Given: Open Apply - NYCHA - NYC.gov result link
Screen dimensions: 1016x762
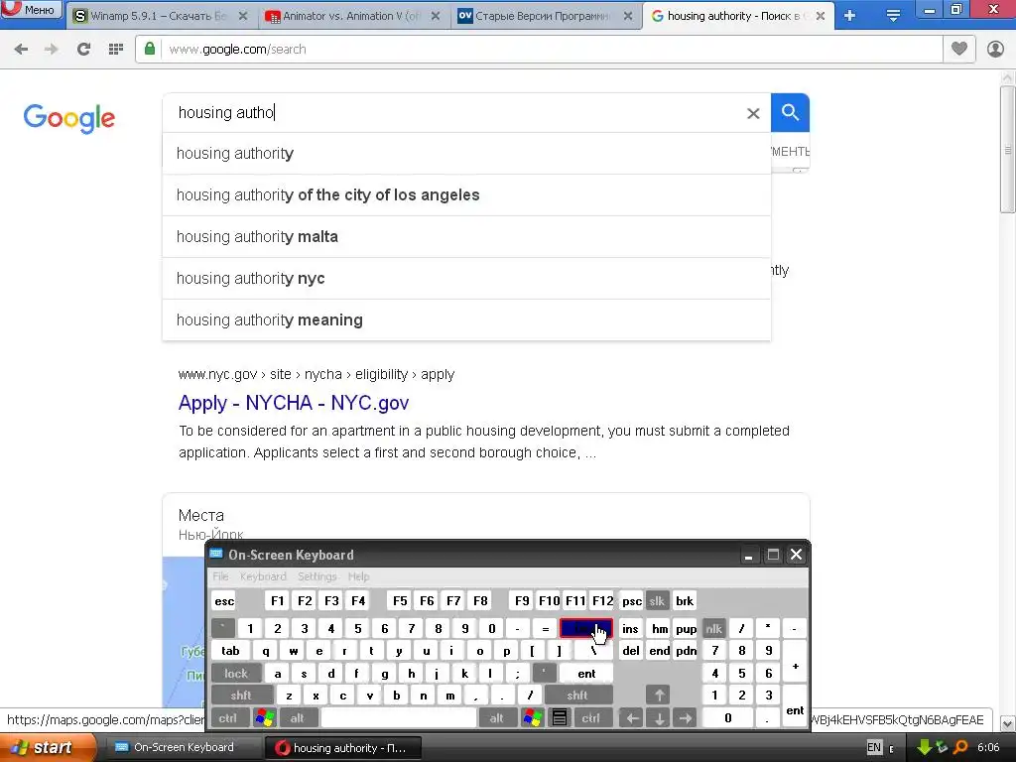Looking at the screenshot, I should pos(294,403).
